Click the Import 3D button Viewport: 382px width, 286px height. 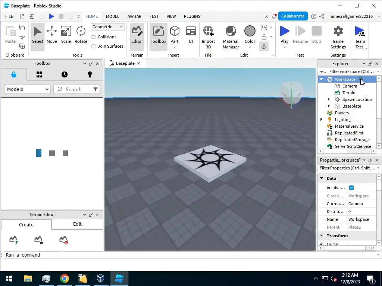pos(208,37)
